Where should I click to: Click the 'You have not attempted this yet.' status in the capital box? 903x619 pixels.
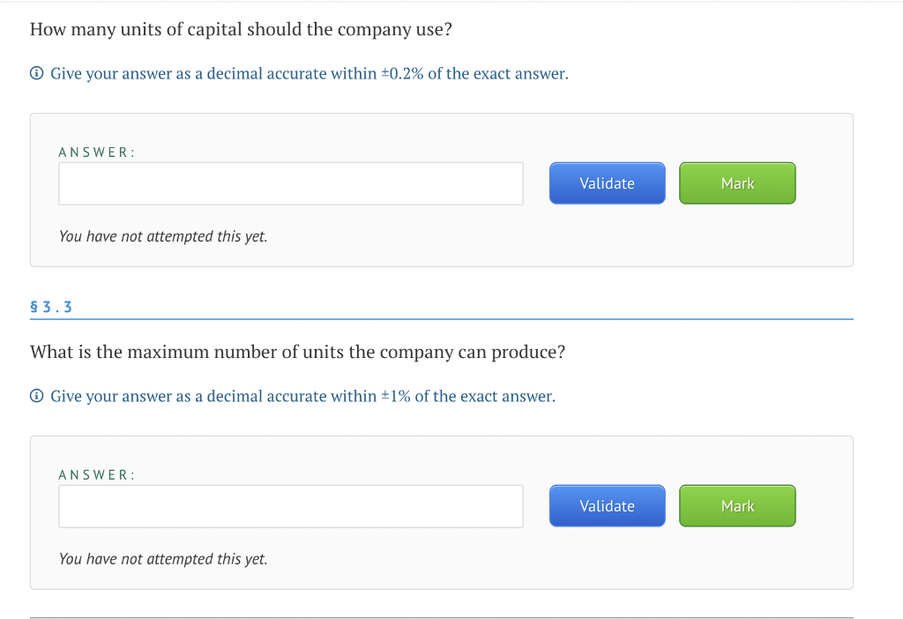[163, 236]
